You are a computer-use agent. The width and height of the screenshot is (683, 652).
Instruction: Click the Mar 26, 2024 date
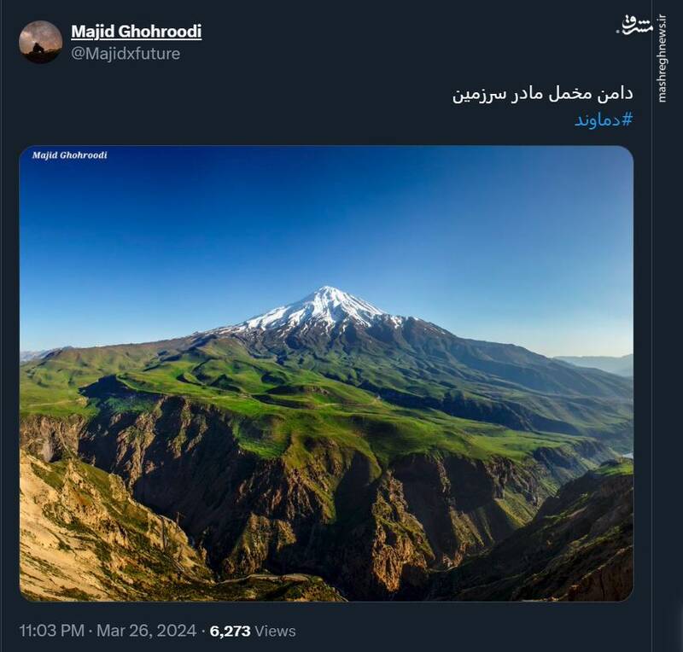tap(146, 630)
